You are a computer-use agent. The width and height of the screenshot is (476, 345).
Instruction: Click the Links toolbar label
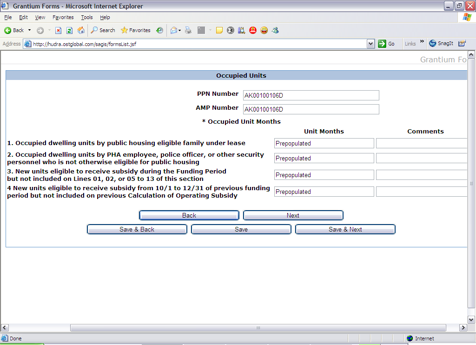point(410,44)
